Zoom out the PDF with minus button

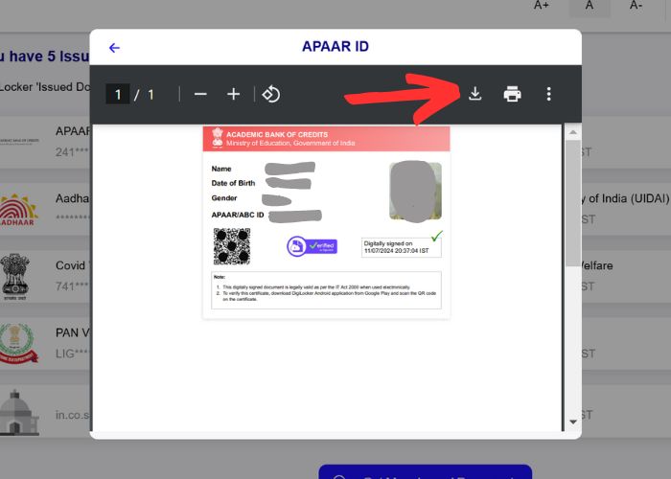pos(200,94)
